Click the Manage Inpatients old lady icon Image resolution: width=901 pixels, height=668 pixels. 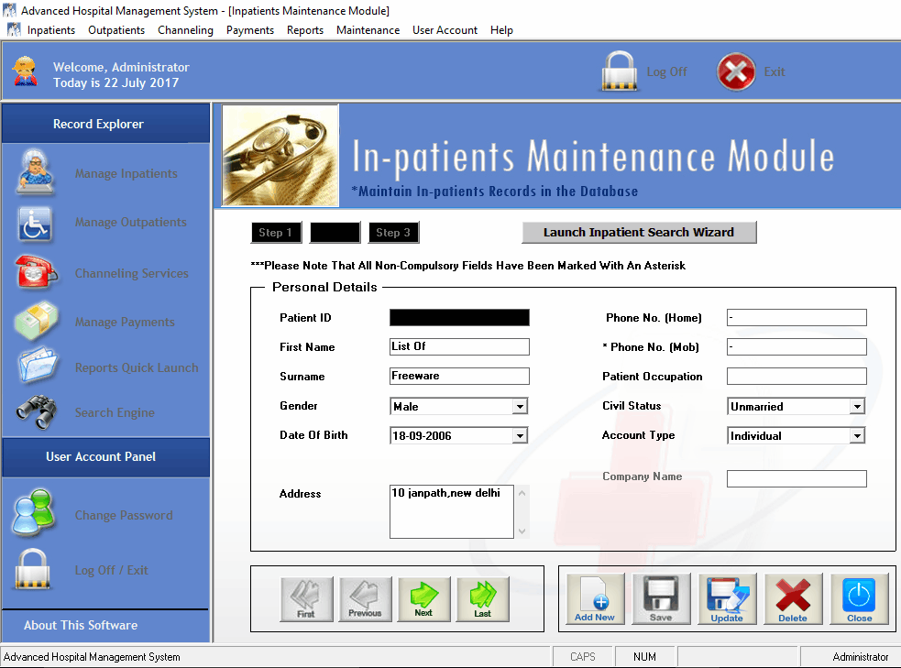click(36, 171)
